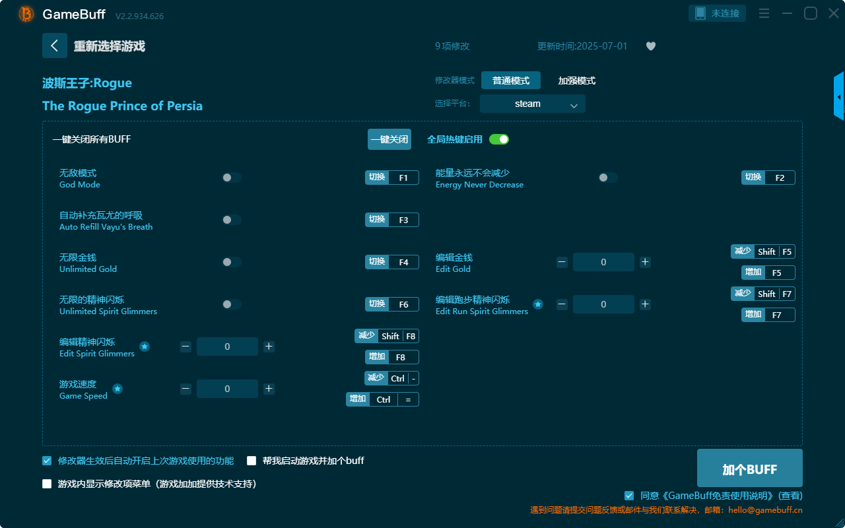Click the 未连接 connection status button
845x528 pixels.
point(718,13)
